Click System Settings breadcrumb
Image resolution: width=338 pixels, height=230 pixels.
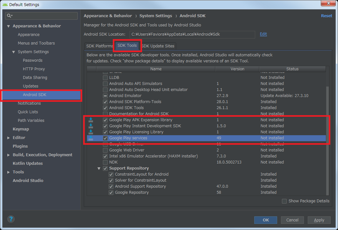[156, 16]
